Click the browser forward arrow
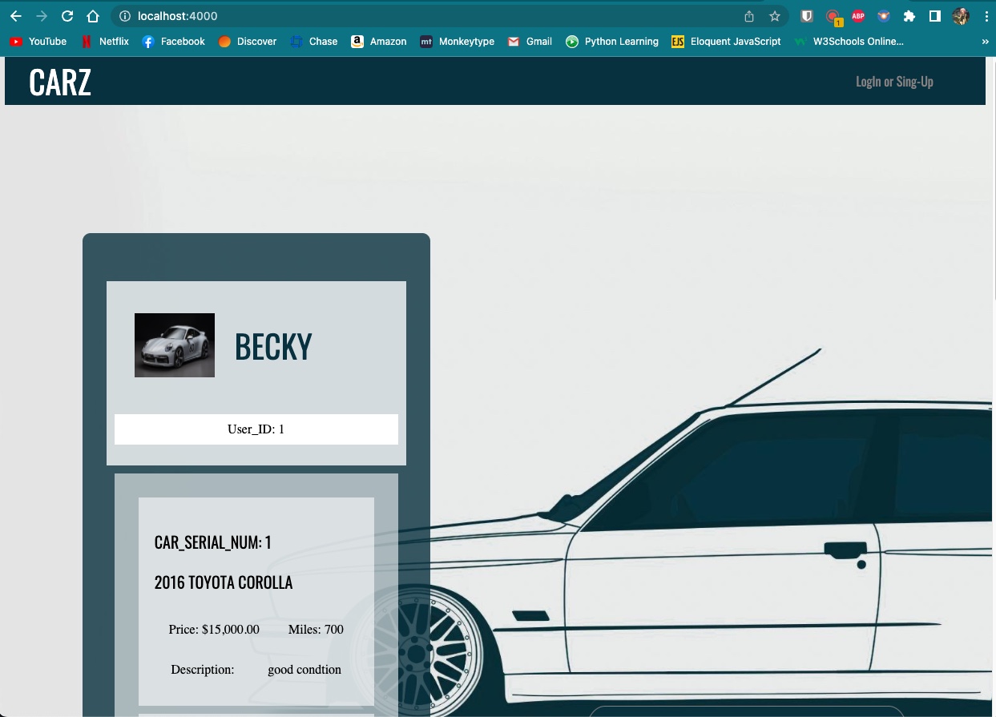 [x=42, y=16]
